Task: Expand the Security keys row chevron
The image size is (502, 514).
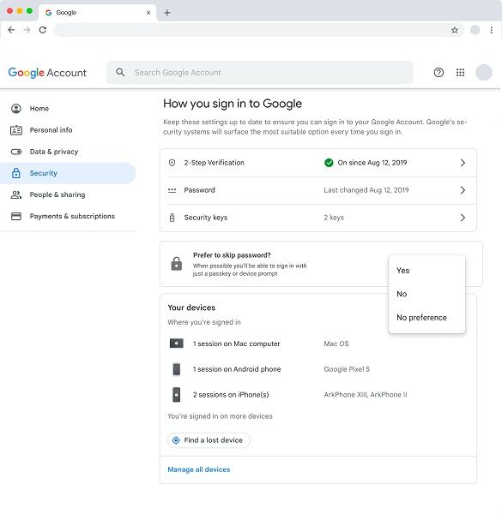Action: pos(463,218)
